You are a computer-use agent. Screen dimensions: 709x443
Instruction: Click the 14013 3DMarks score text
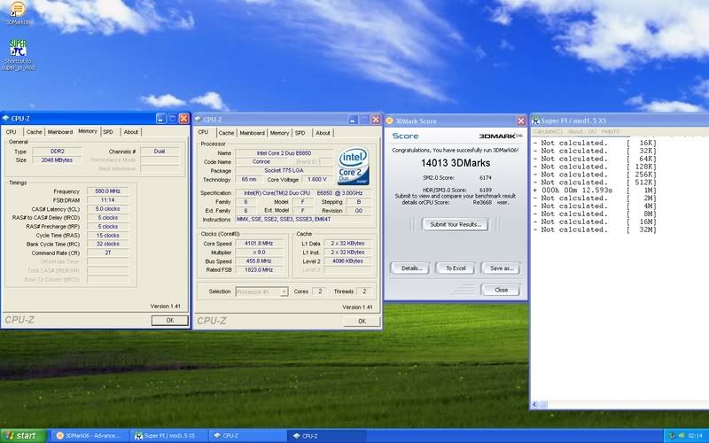coord(456,163)
